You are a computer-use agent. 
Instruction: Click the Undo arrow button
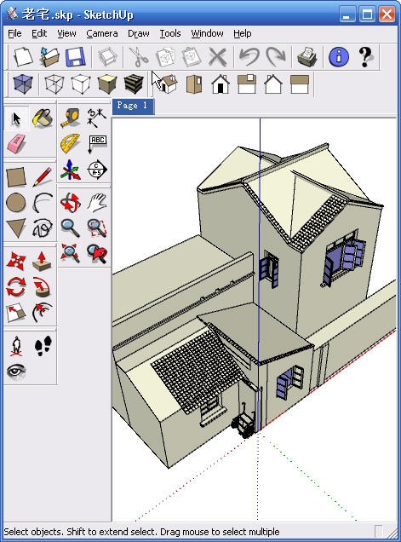pyautogui.click(x=249, y=57)
